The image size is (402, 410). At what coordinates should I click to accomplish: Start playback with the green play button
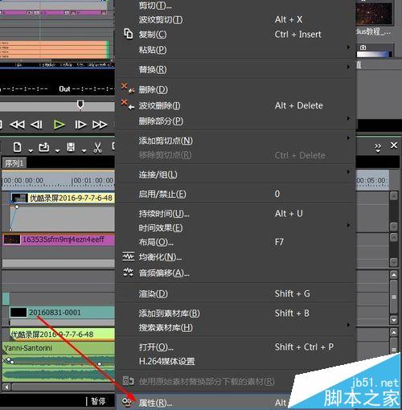59,125
